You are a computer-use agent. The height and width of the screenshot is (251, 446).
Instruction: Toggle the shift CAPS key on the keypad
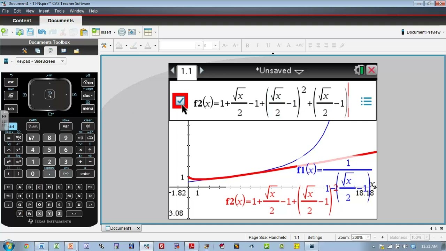[33, 126]
